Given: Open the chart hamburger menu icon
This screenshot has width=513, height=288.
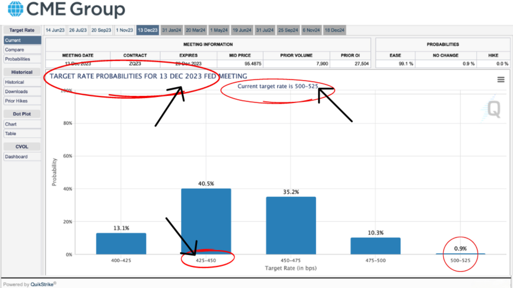Looking at the screenshot, I should click(x=501, y=79).
